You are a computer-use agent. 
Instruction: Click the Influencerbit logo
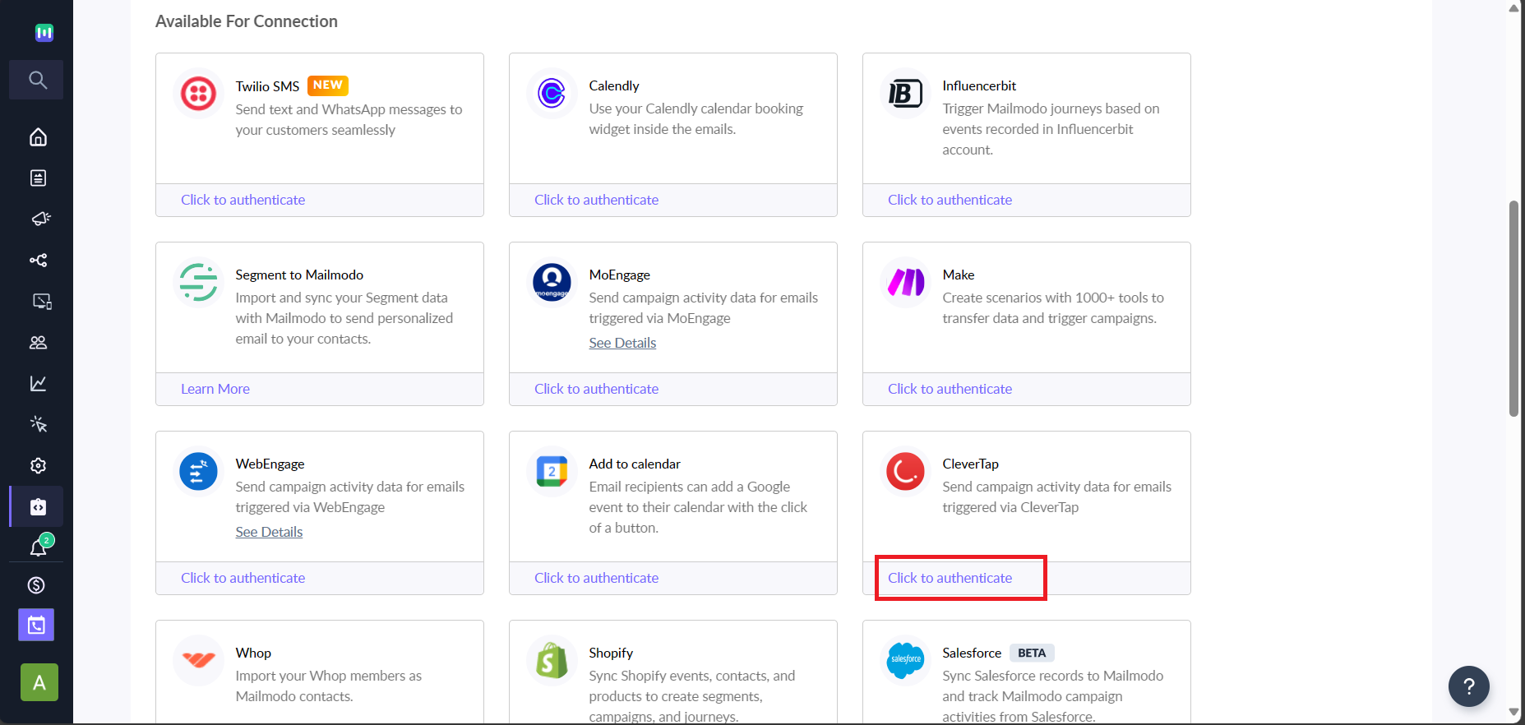(905, 94)
